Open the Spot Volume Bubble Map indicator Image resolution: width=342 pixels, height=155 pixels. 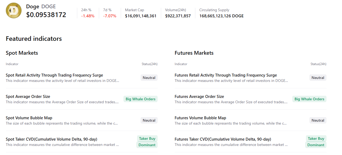29,118
